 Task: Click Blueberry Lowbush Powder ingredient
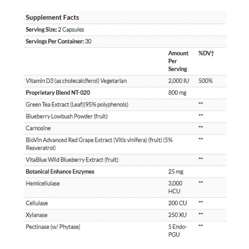tap(67, 116)
